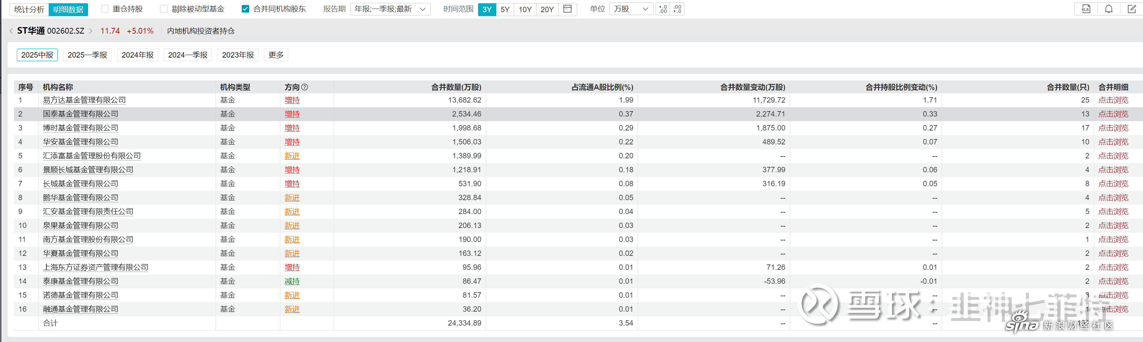Select the 3Y time range
The height and width of the screenshot is (342, 1143).
point(487,9)
